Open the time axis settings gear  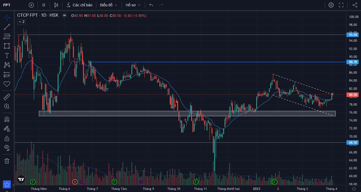point(354,189)
